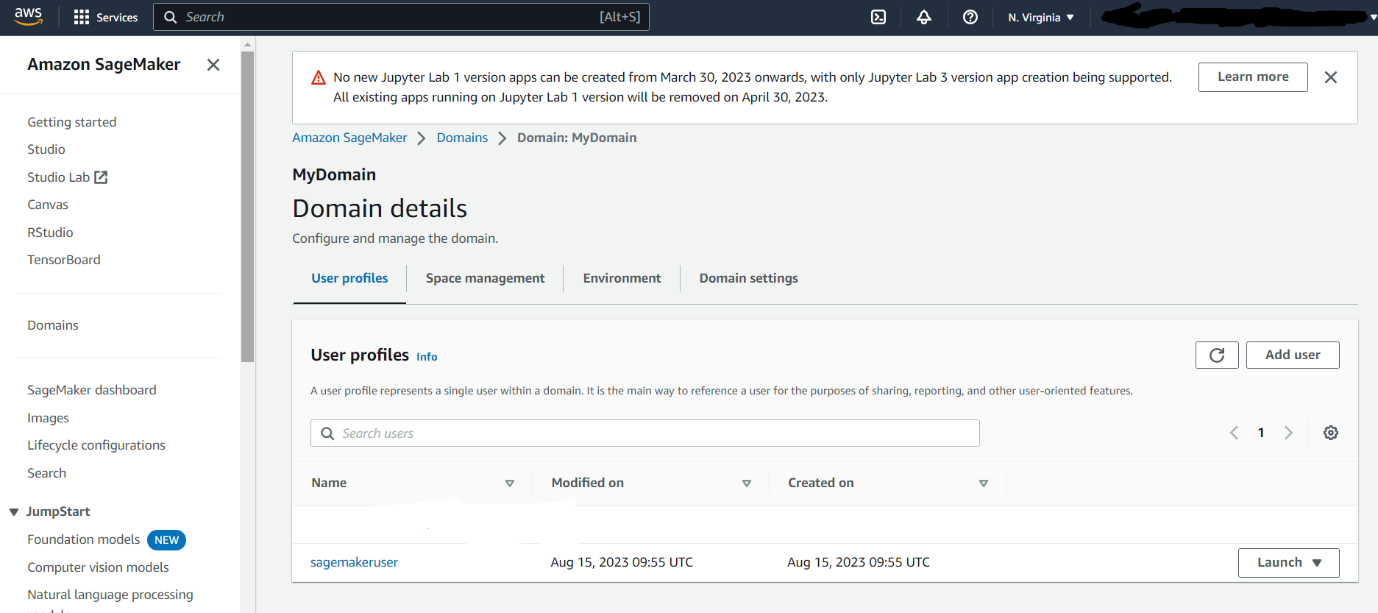Collapse the JumpStart section
This screenshot has height=613, width=1378.
(x=14, y=512)
